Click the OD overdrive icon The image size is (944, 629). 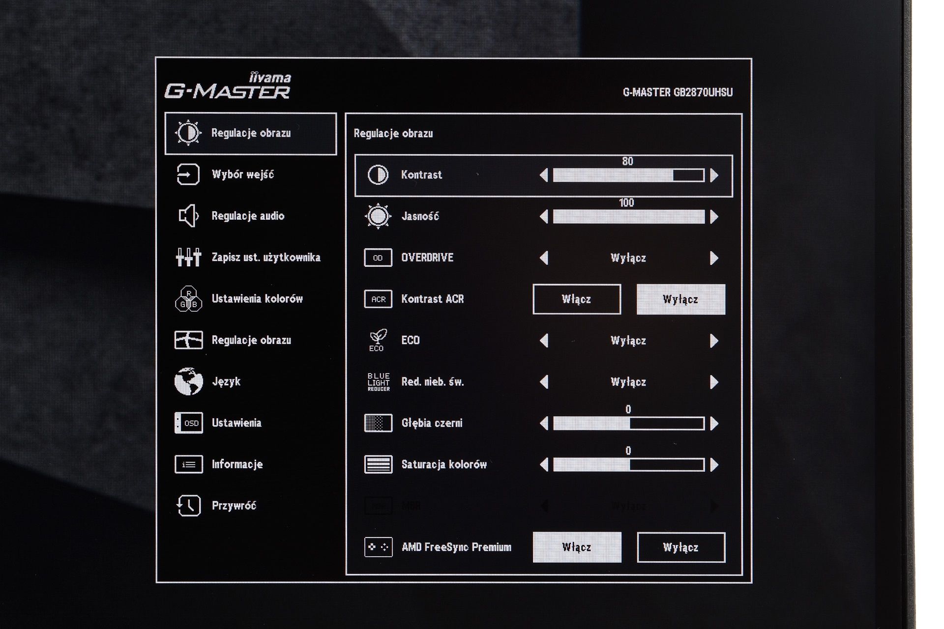[378, 257]
